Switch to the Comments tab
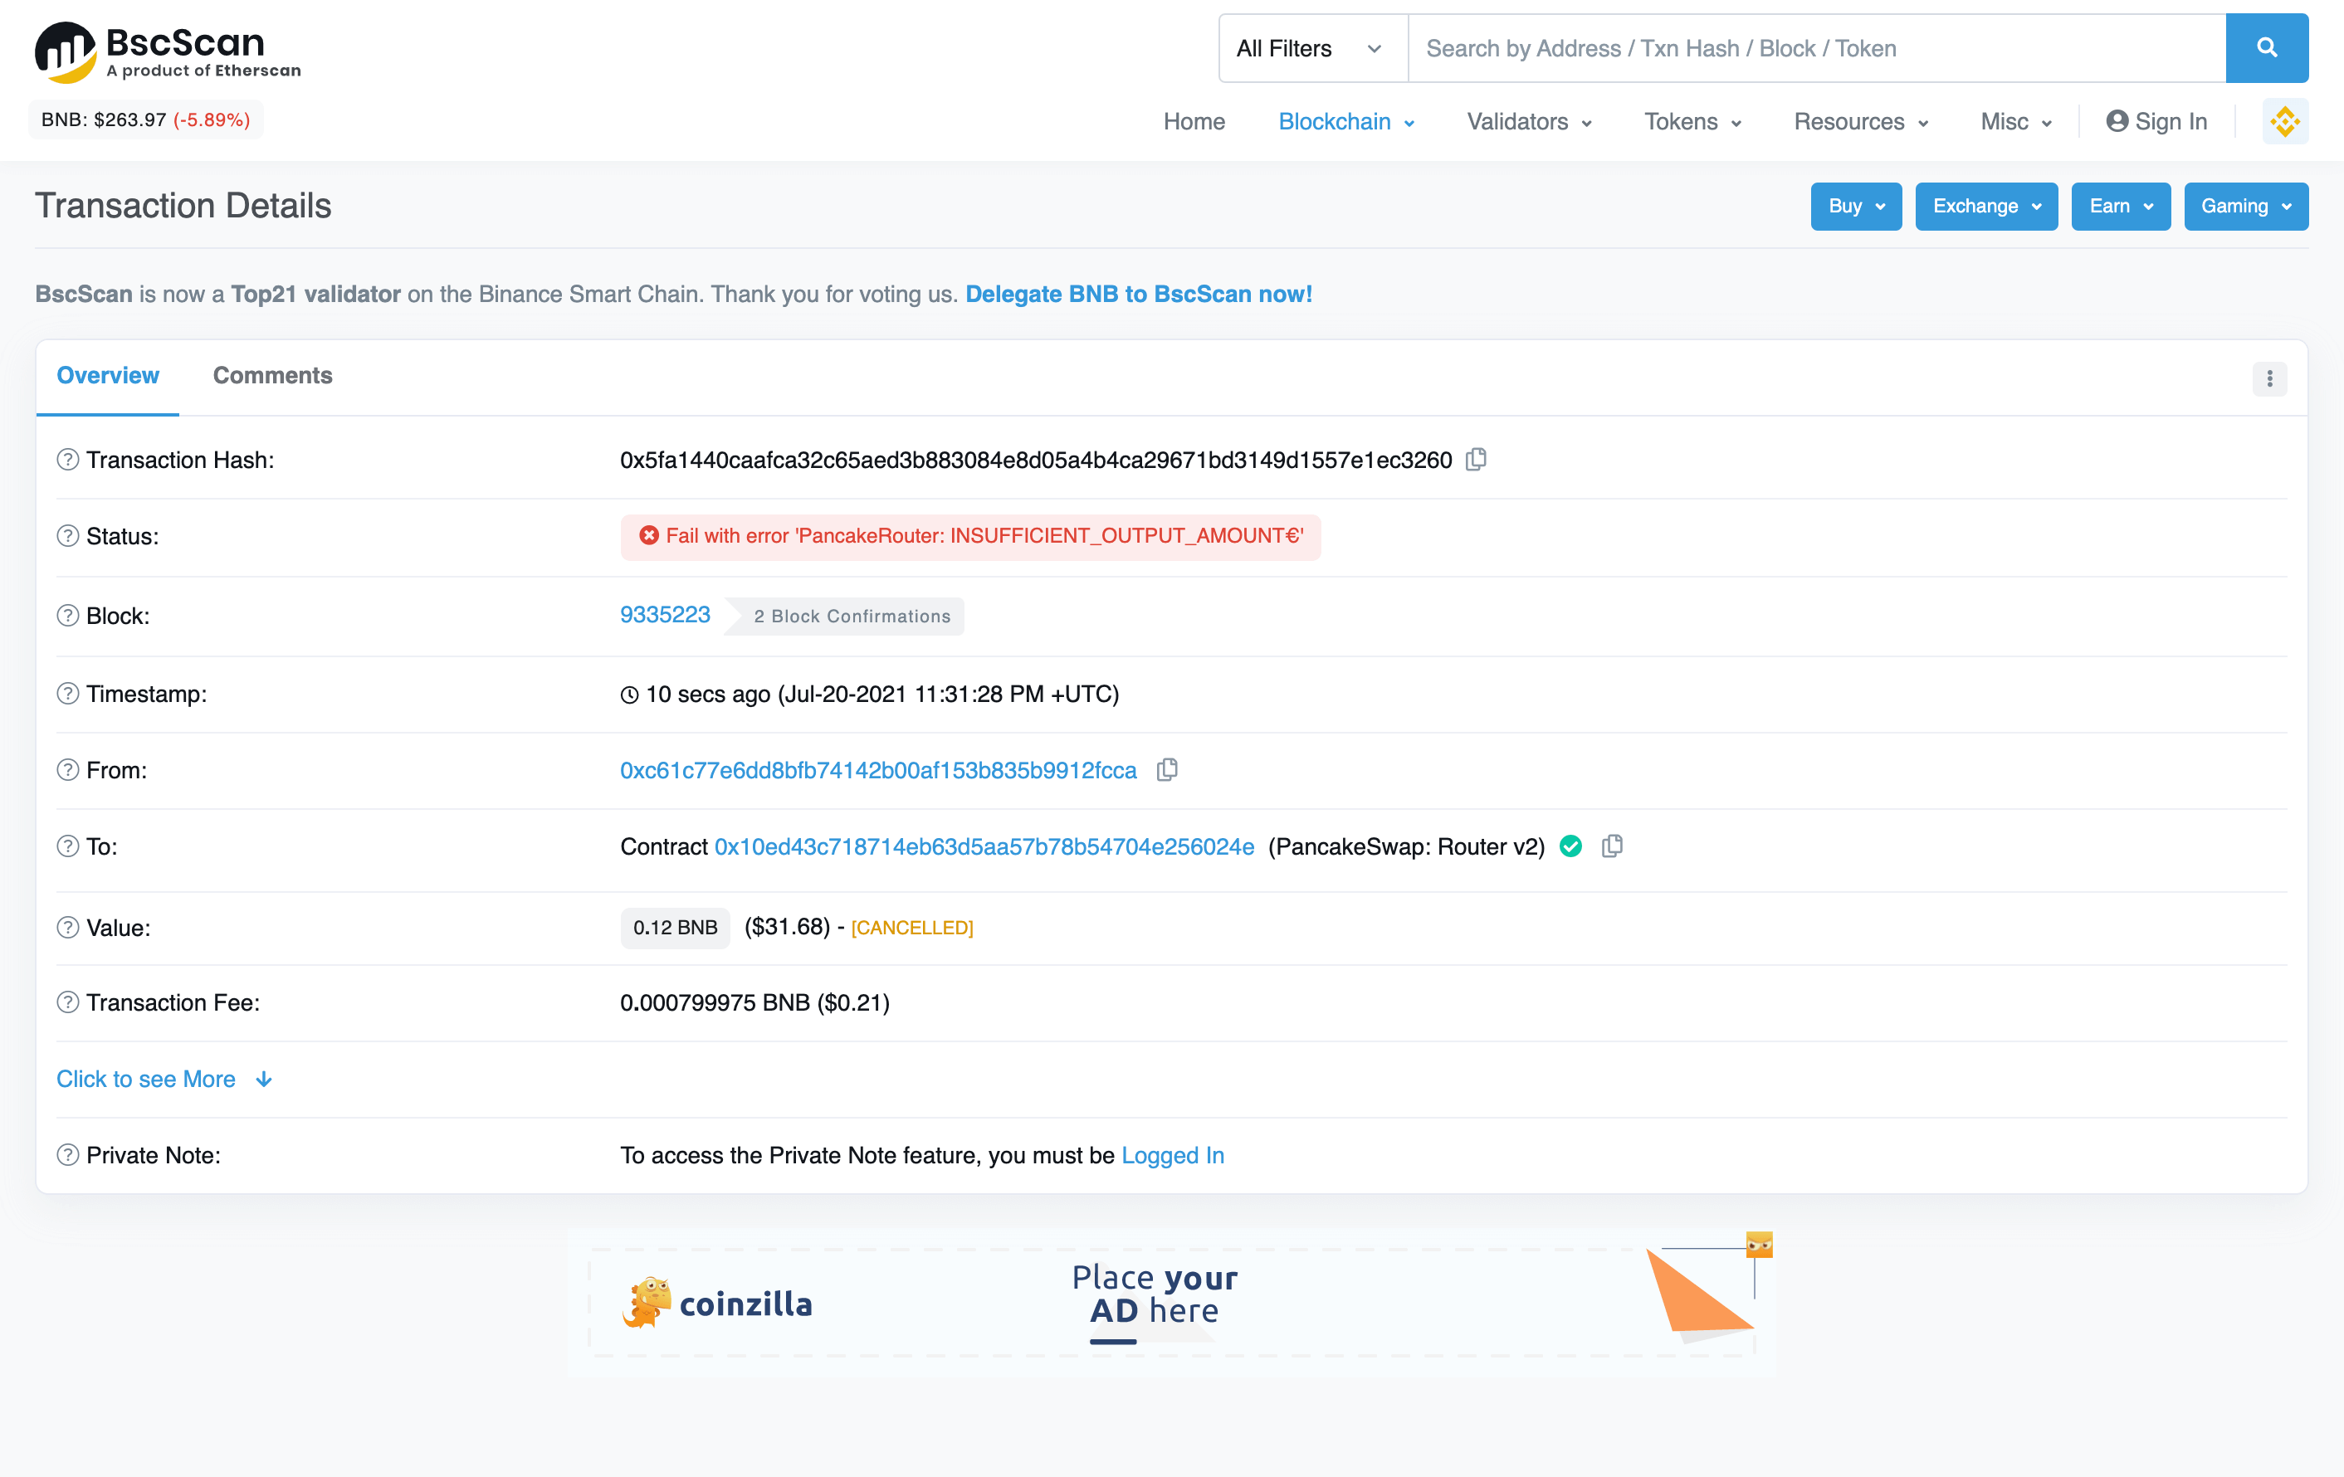 tap(272, 376)
